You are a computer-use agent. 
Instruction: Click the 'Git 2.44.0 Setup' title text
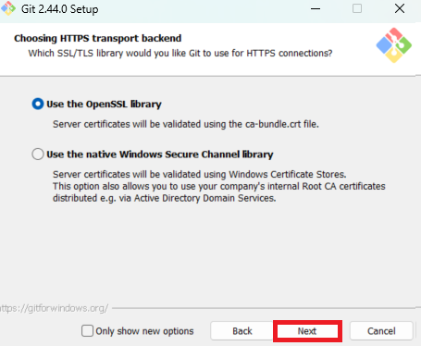60,9
